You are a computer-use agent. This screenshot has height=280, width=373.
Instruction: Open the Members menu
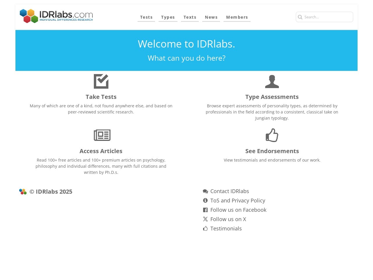237,17
